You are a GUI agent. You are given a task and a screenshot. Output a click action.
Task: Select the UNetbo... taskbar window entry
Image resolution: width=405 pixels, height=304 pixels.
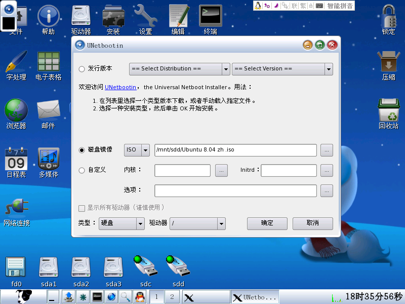tap(255, 297)
